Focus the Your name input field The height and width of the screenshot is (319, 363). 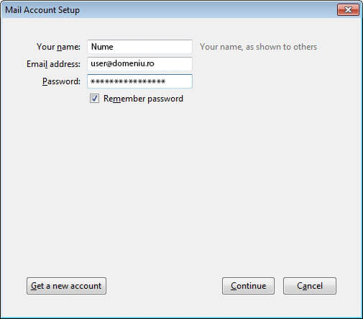(x=139, y=47)
